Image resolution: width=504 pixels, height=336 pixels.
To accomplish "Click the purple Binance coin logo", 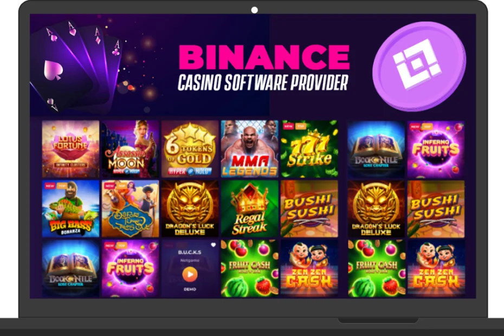I will pyautogui.click(x=419, y=66).
